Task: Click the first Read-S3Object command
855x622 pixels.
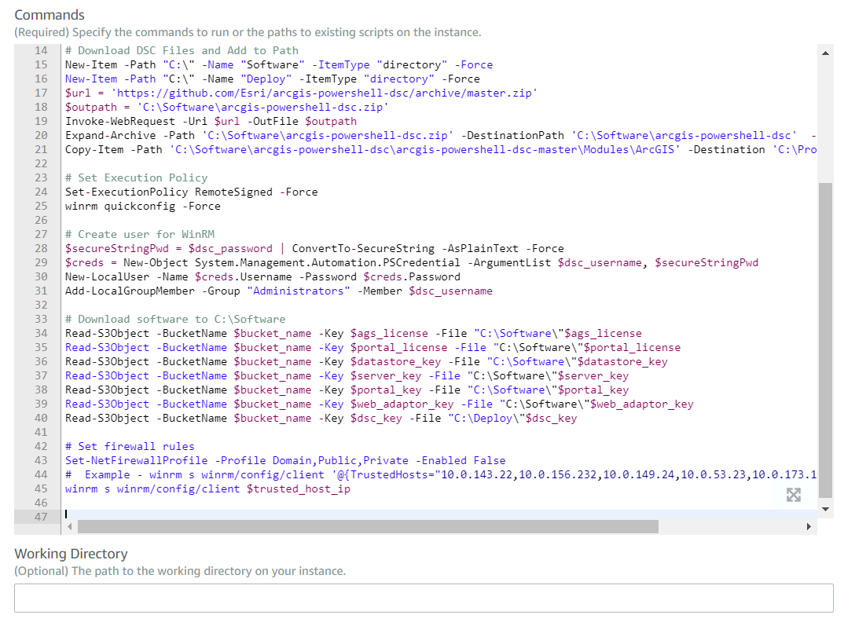Action: (x=102, y=333)
